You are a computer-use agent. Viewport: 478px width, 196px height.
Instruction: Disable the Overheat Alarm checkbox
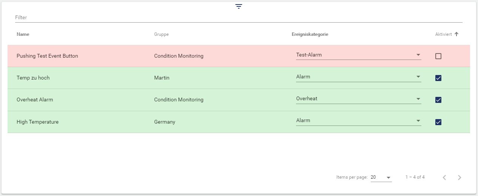pos(438,100)
